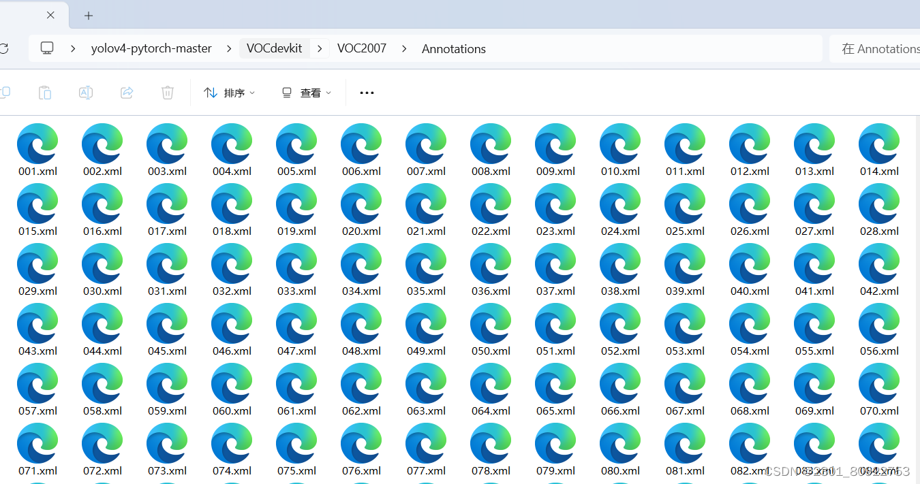
Task: Click the filename label 071.xml
Action: (x=37, y=471)
